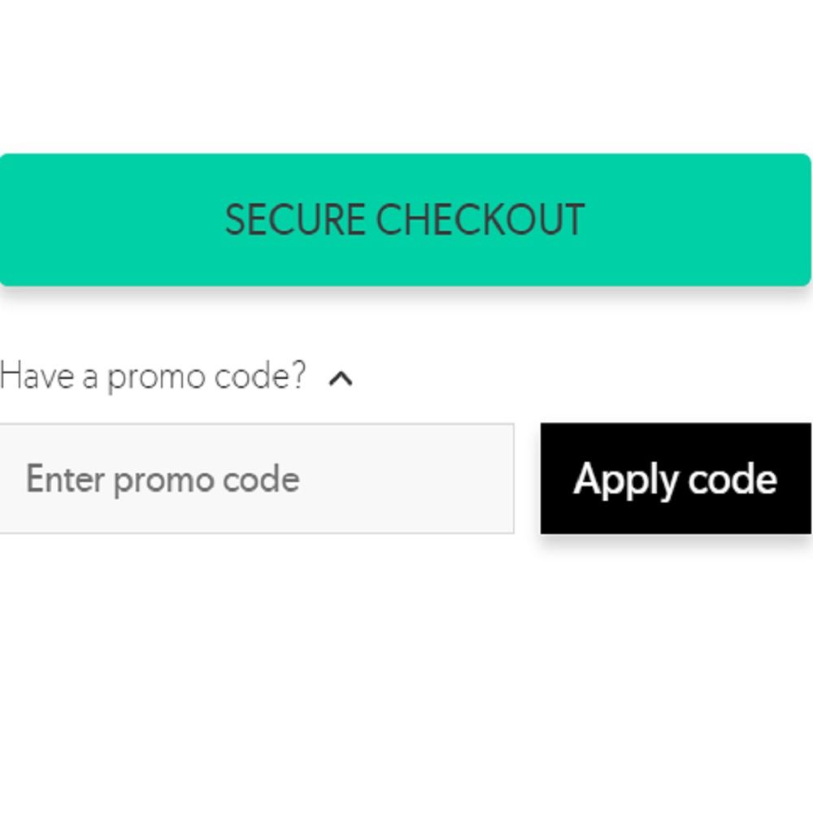Click the placeholder text 'Enter promo code'

pos(163,479)
